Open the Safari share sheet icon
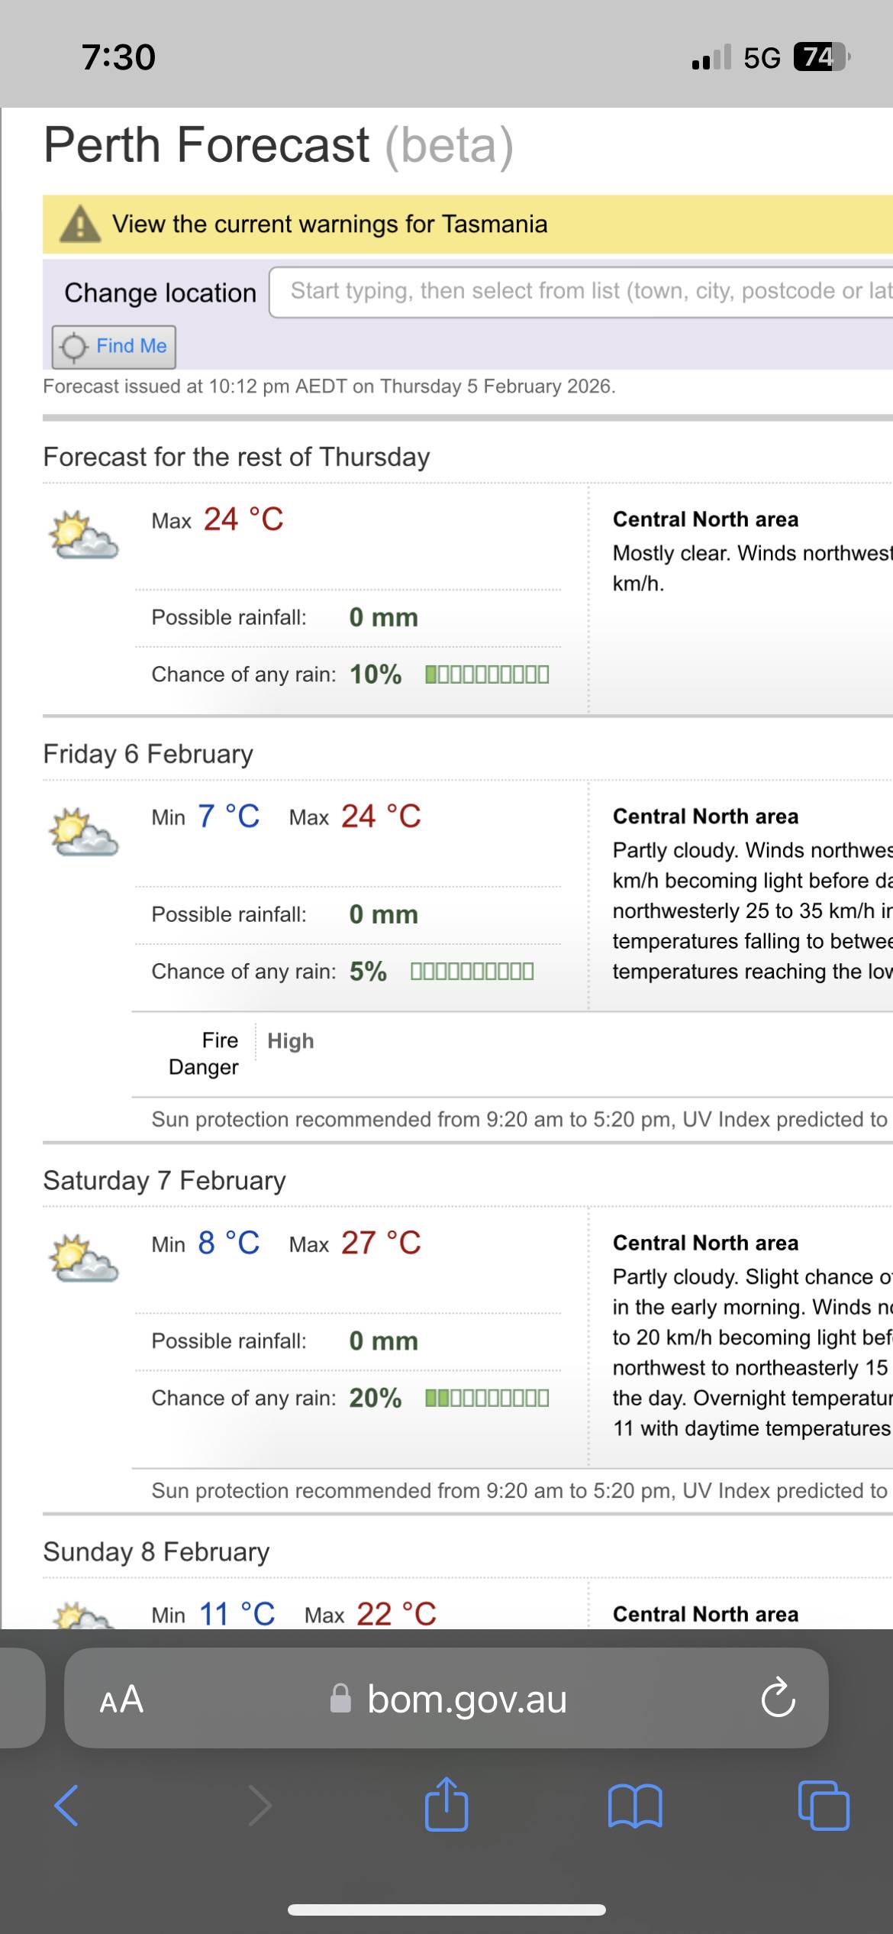This screenshot has height=1934, width=893. [x=446, y=1805]
